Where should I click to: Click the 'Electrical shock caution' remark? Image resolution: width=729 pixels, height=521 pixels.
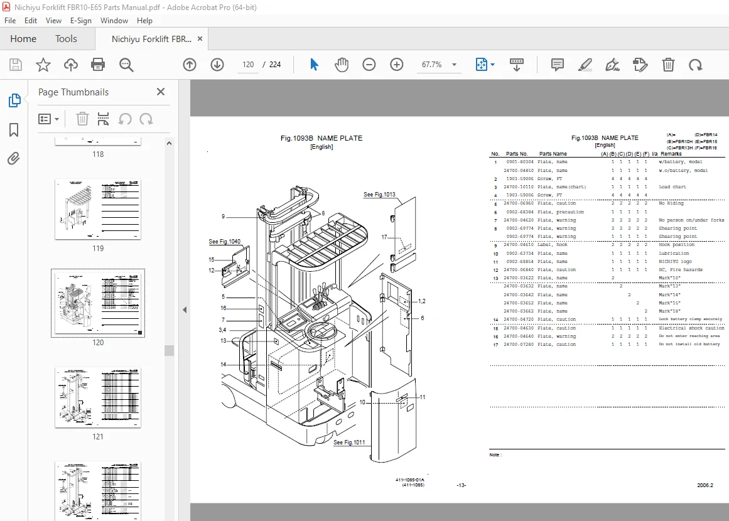point(691,328)
